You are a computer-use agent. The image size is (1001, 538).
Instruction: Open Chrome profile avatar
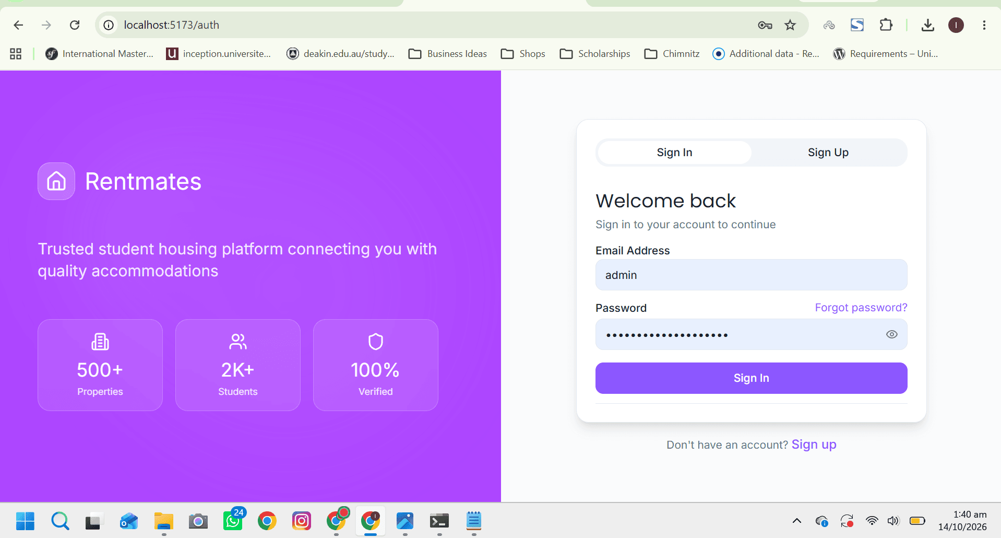coord(956,25)
